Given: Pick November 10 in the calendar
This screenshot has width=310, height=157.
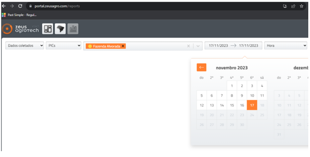Looking at the screenshot, I should (x=252, y=96).
